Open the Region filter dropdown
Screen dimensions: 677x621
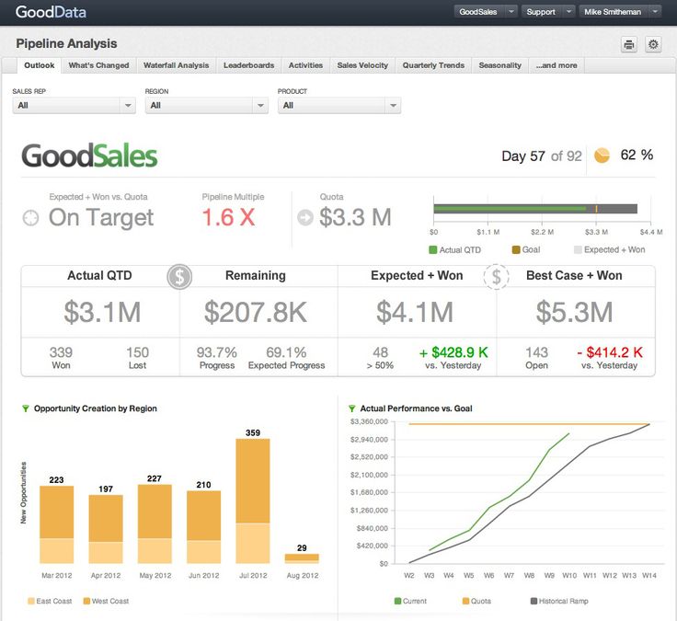point(206,106)
